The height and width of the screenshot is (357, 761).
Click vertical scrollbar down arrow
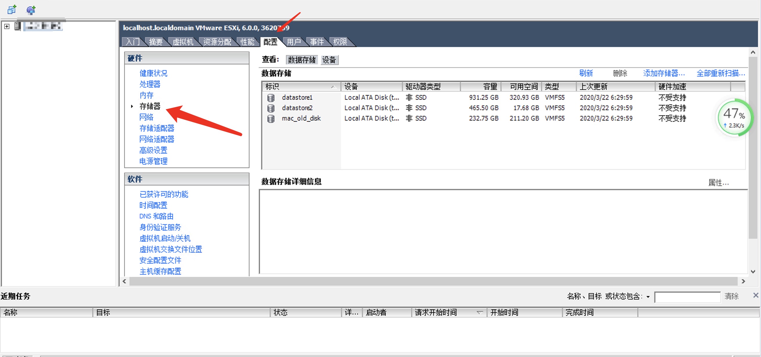(x=753, y=271)
